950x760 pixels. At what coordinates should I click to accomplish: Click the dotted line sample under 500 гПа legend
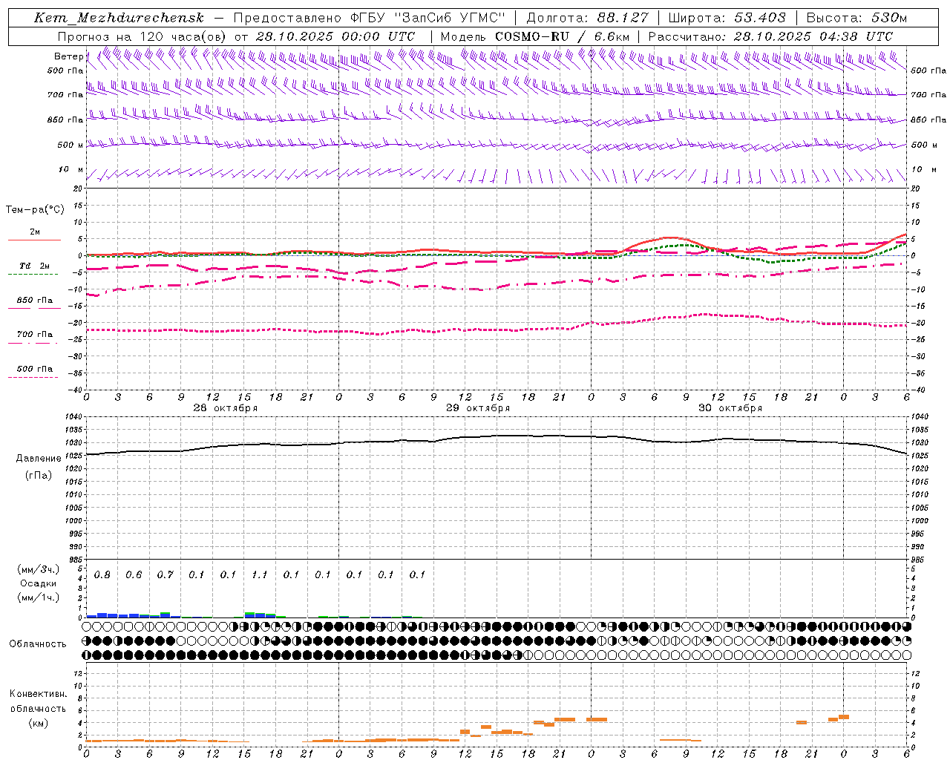click(33, 377)
